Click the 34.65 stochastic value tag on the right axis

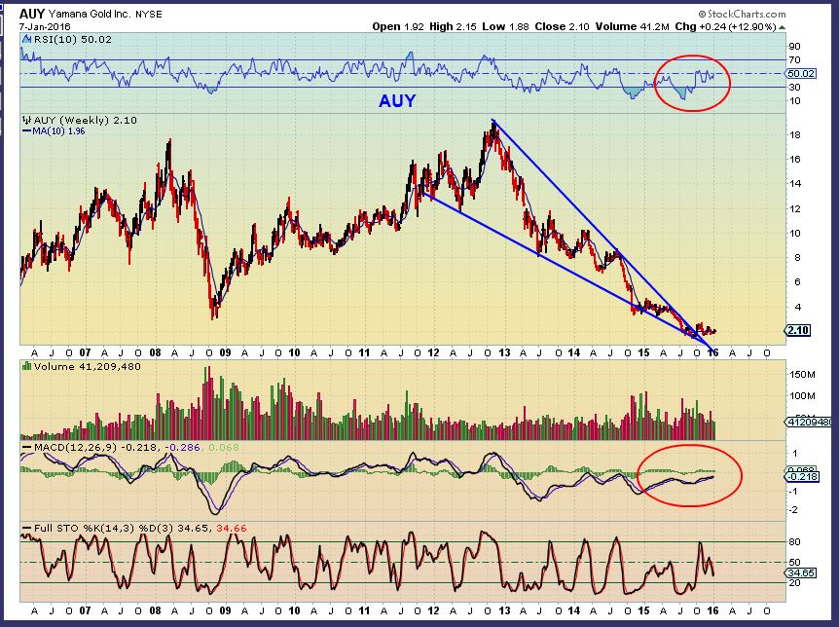point(802,572)
